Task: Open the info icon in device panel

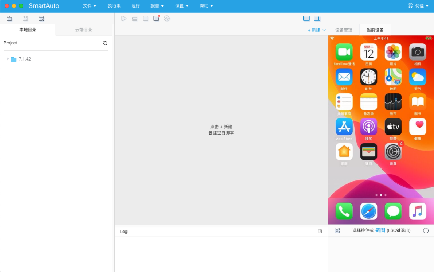Action: click(426, 230)
